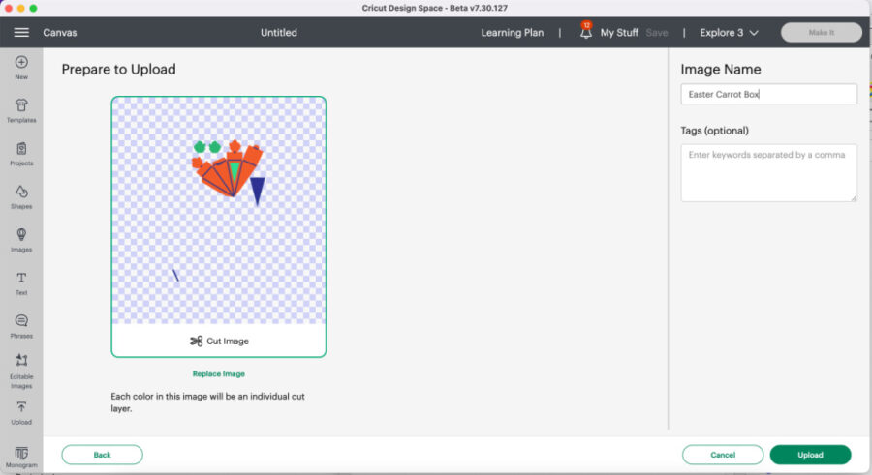Open the Images library icon
This screenshot has height=475, width=872.
[x=21, y=236]
